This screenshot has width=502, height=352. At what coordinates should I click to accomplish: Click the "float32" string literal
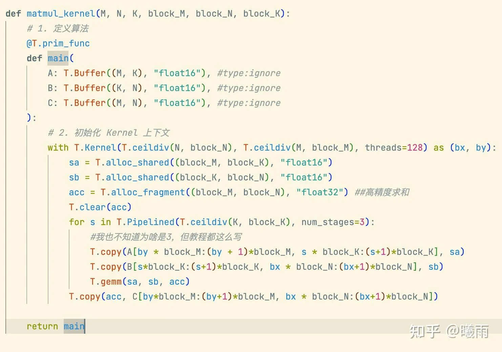click(320, 192)
